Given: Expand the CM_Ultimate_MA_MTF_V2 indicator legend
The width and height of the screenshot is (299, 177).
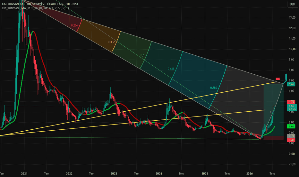Looking at the screenshot, I should tap(35, 8).
